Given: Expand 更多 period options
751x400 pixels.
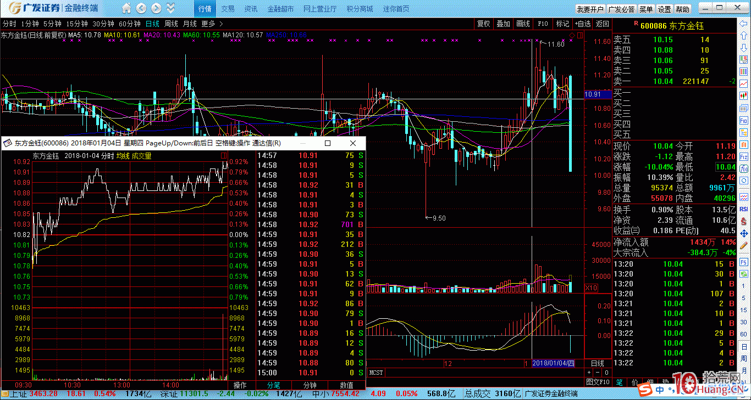Looking at the screenshot, I should coord(212,24).
